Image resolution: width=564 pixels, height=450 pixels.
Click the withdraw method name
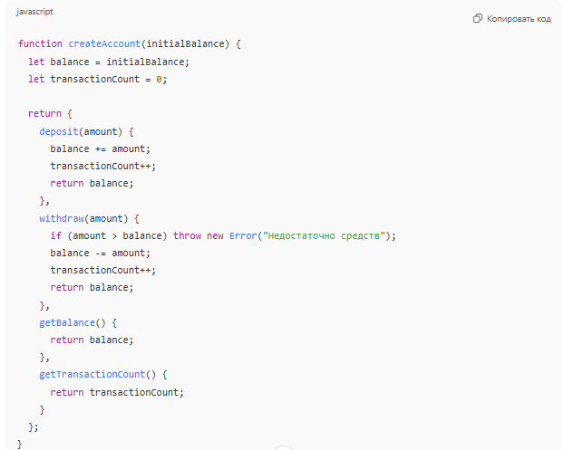[x=62, y=218]
